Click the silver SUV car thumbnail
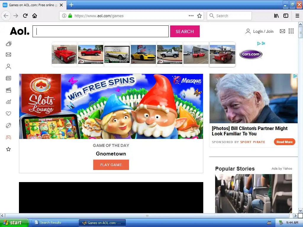Image resolution: width=303 pixels, height=227 pixels. point(170,54)
